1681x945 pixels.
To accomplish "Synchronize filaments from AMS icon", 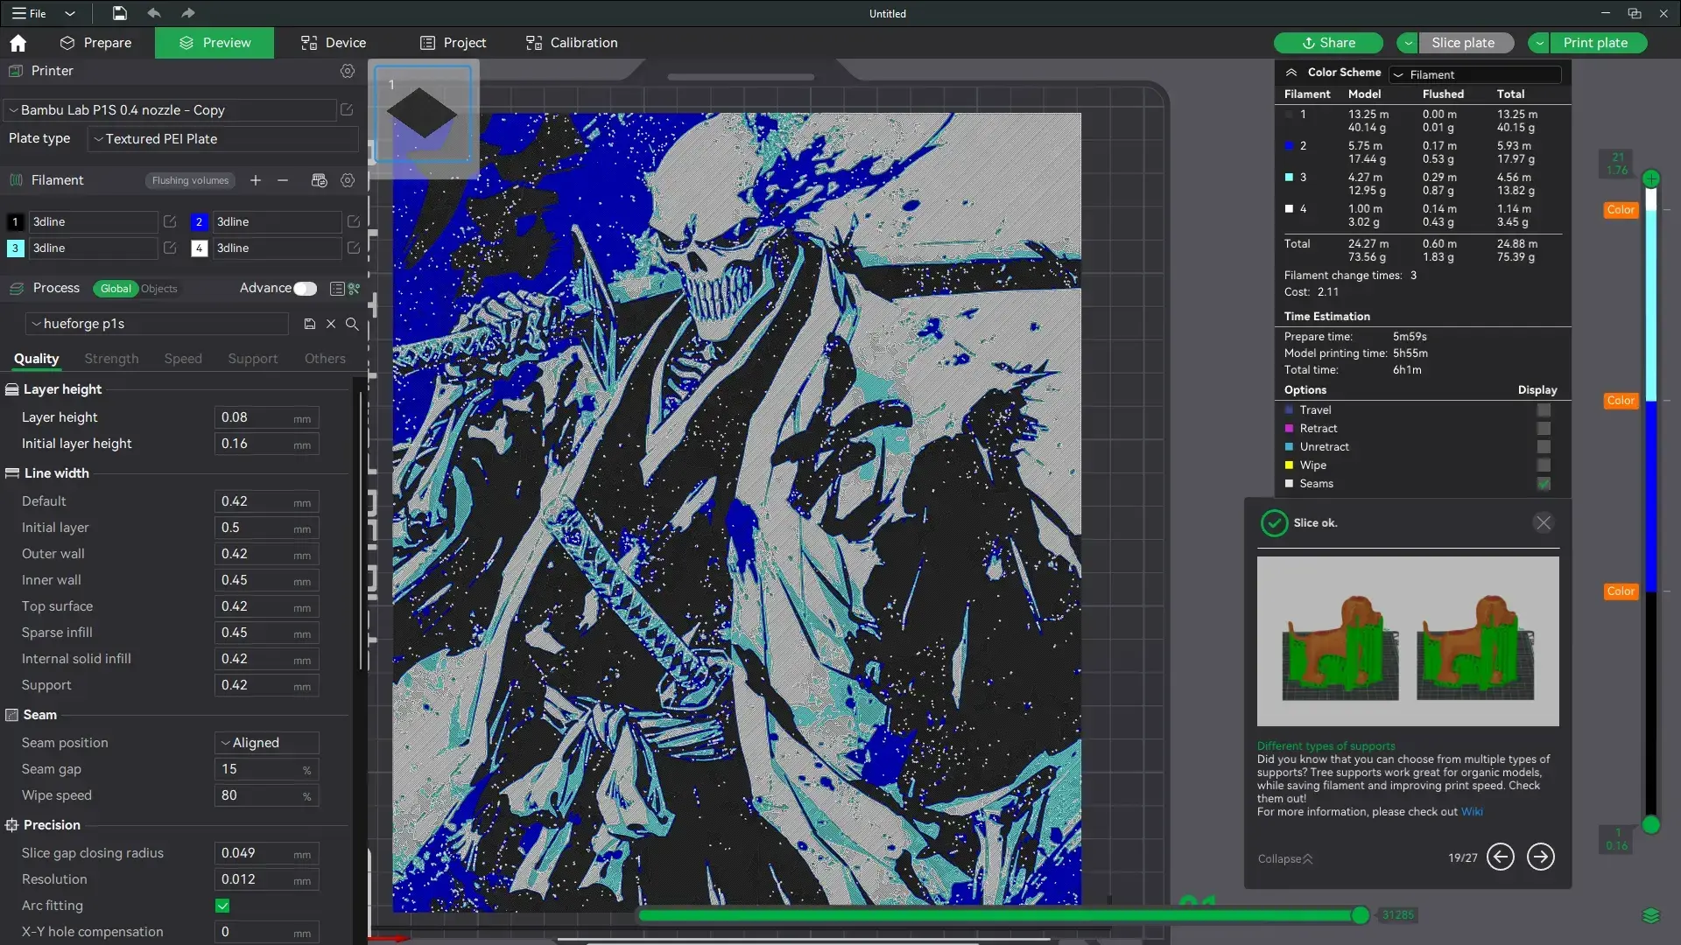I will coord(319,180).
